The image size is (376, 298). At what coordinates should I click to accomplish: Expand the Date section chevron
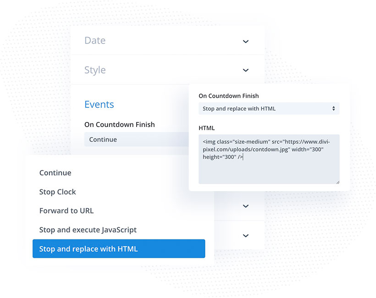click(x=246, y=41)
